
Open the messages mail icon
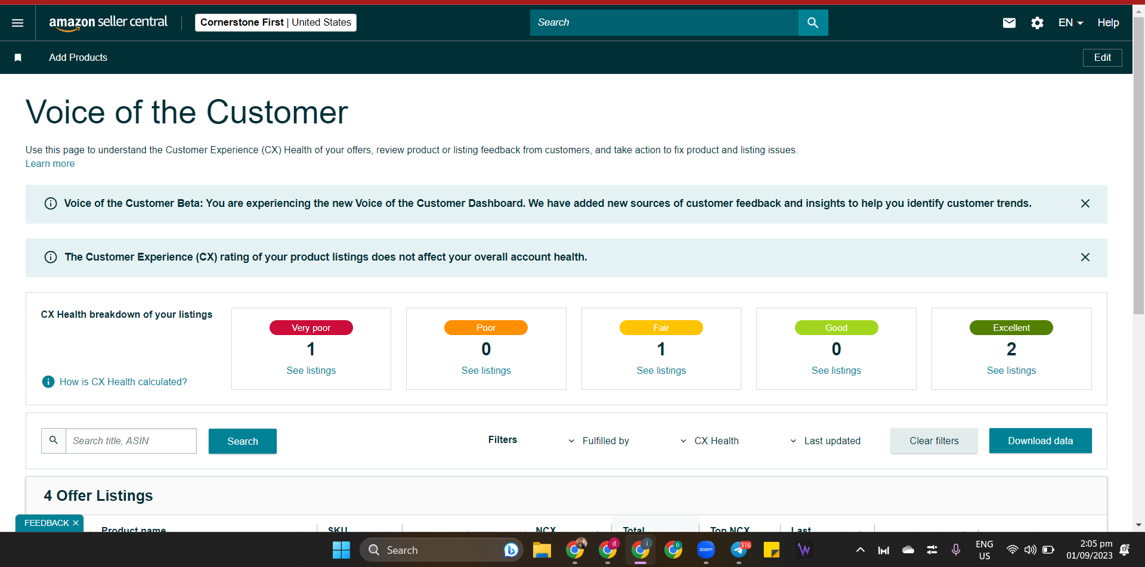(x=1009, y=23)
